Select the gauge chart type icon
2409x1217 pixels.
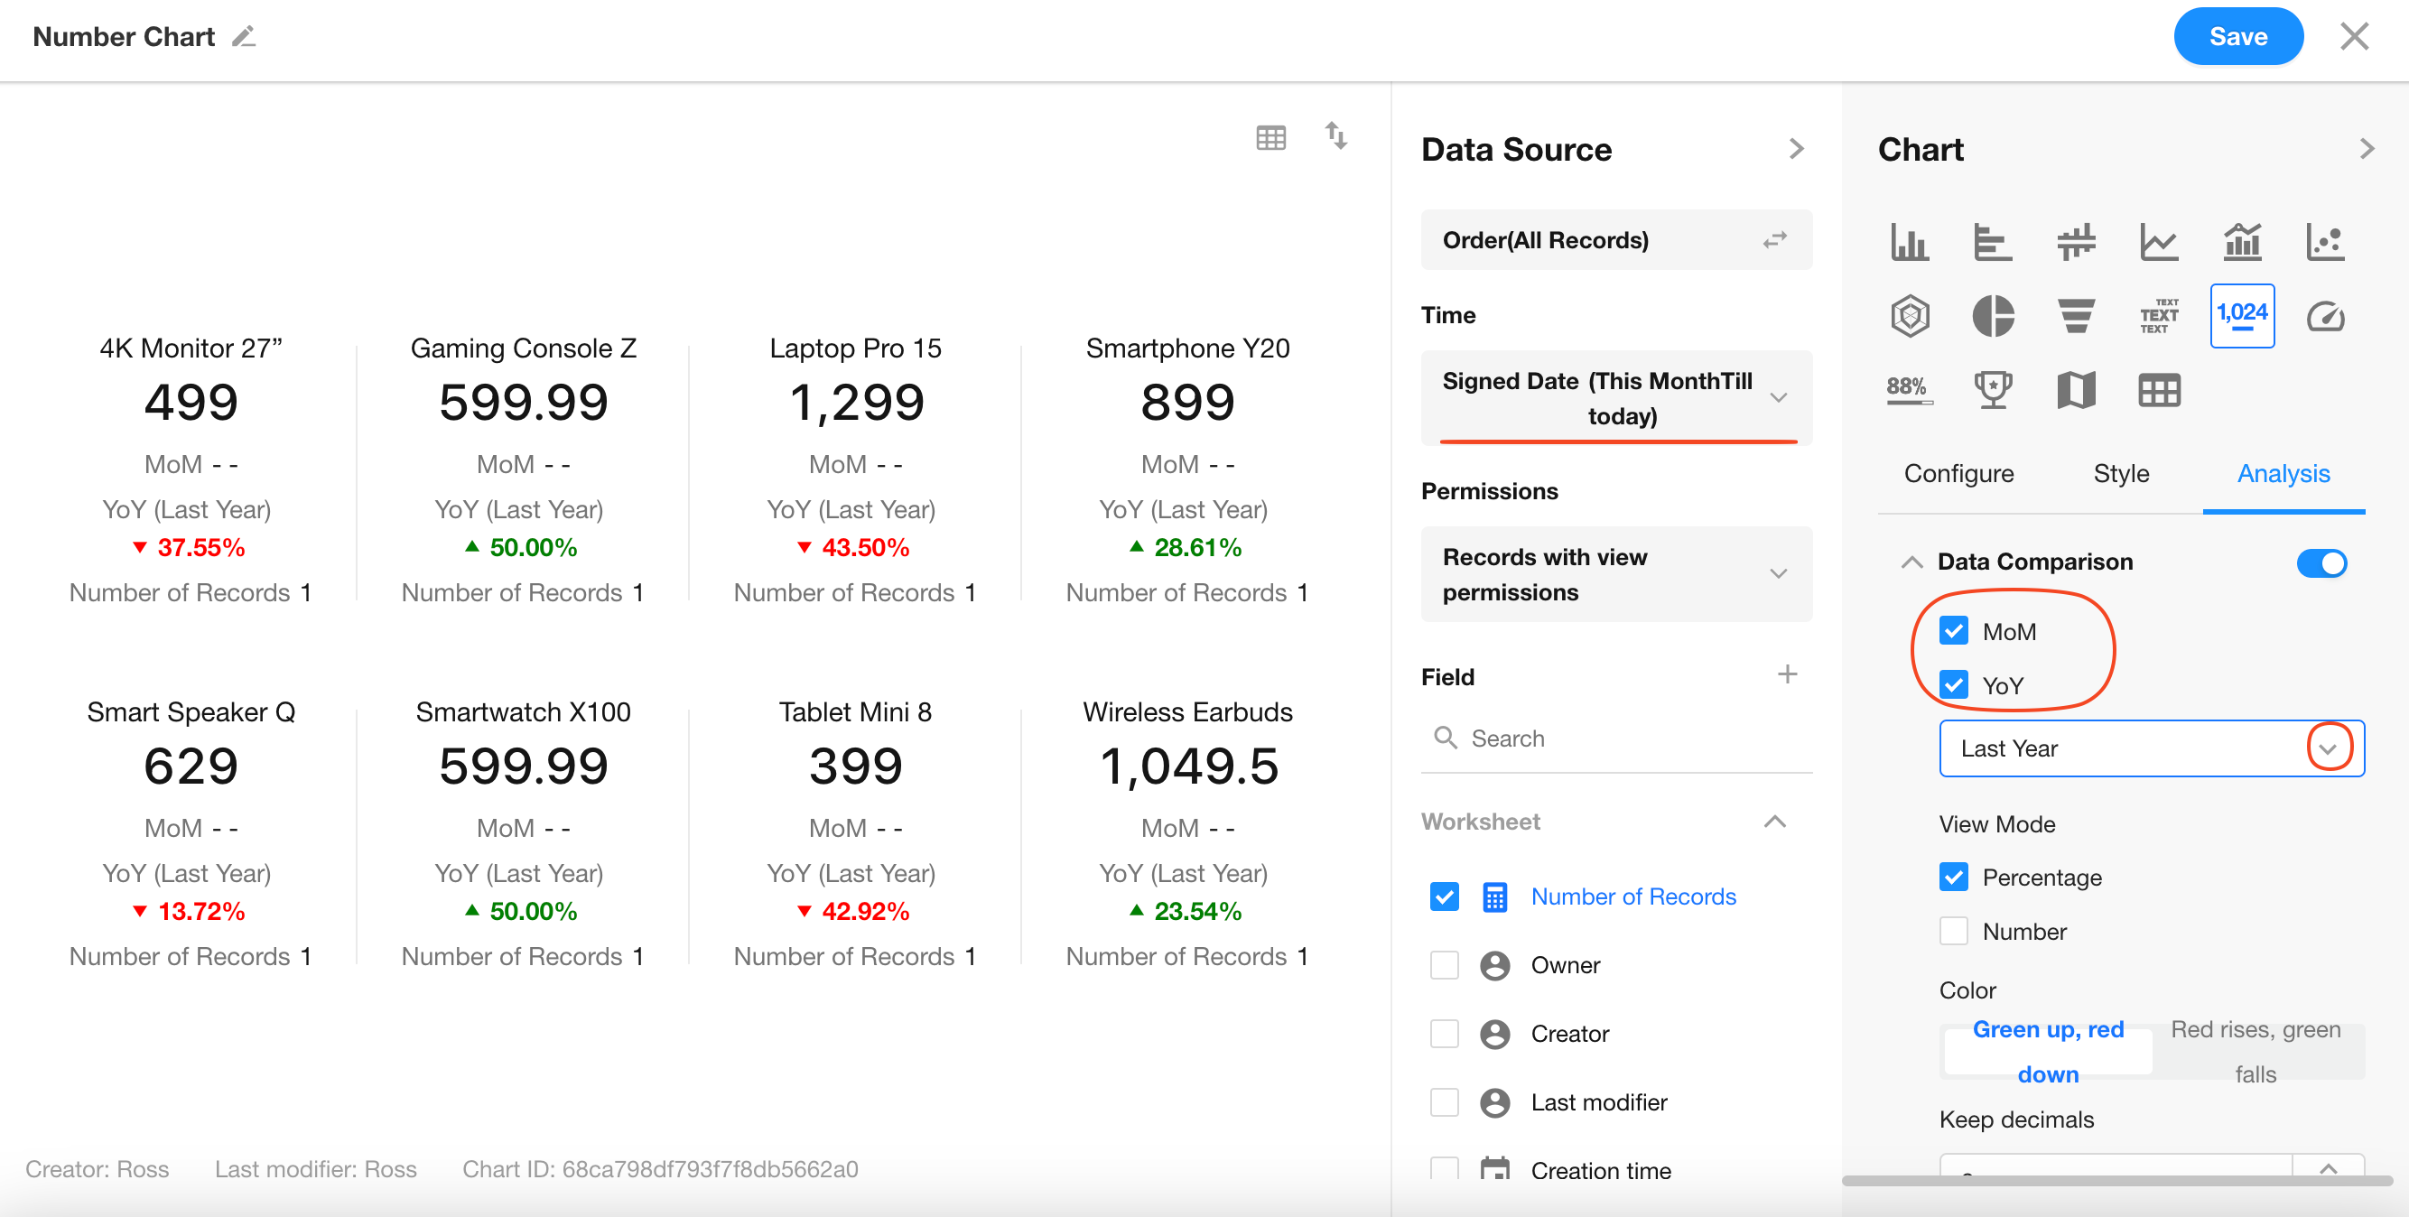tap(2325, 316)
